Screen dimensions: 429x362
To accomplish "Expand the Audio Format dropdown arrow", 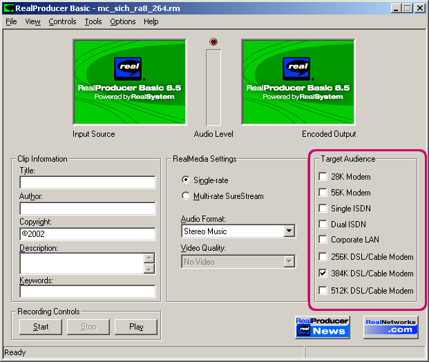I will 289,231.
